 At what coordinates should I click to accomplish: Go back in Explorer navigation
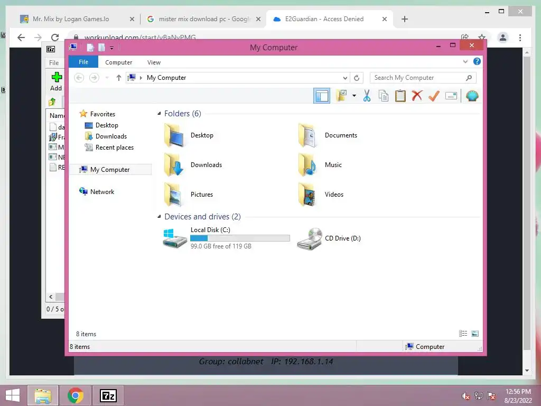79,78
